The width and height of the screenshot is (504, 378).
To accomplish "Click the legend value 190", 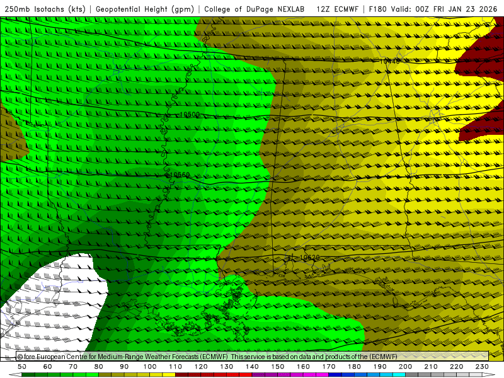I will tap(380, 367).
